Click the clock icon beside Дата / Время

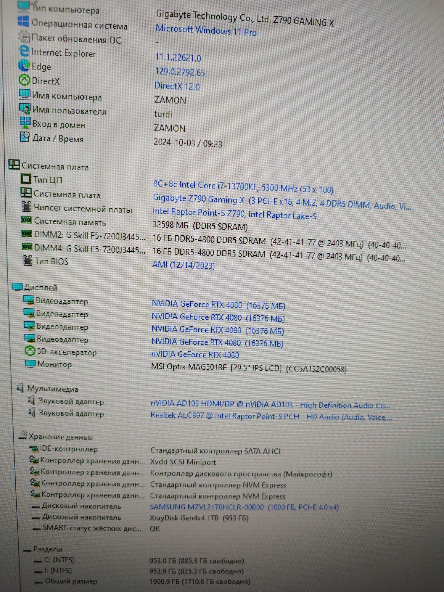pyautogui.click(x=25, y=136)
